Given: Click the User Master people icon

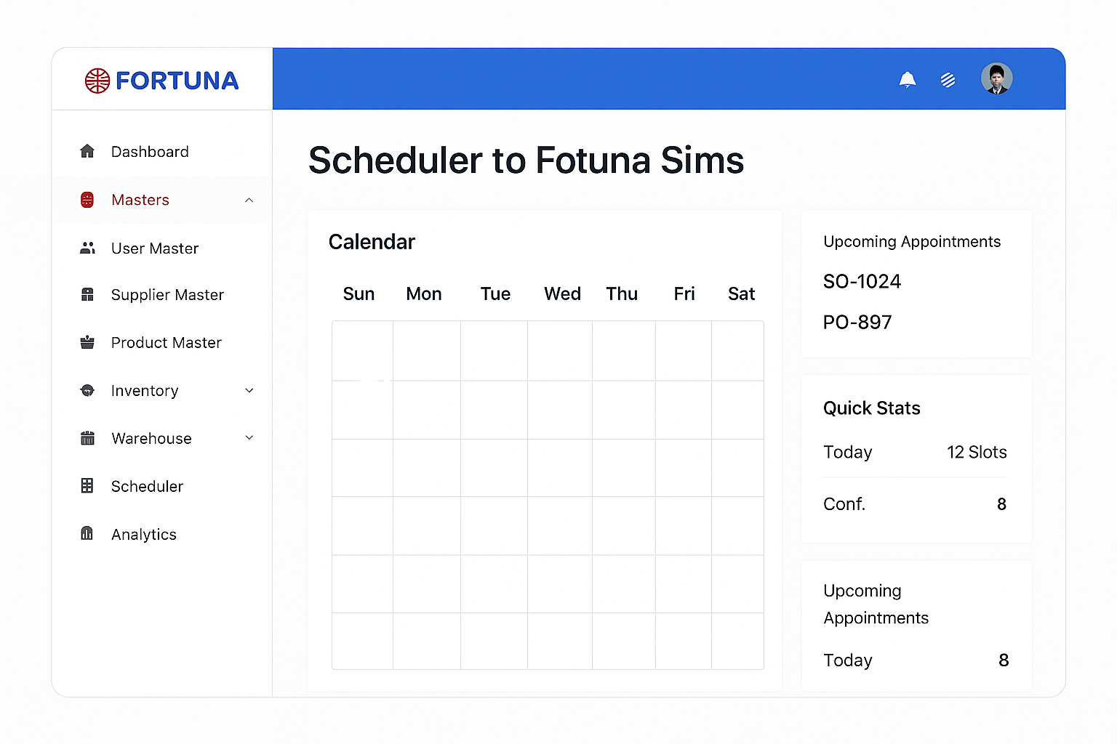Looking at the screenshot, I should 87,248.
